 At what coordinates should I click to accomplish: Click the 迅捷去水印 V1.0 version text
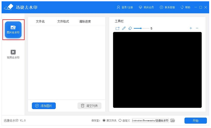coord(15,120)
